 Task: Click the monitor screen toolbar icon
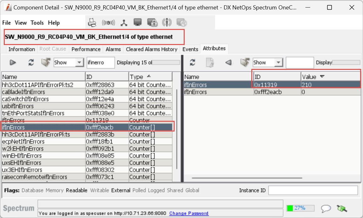point(137,22)
